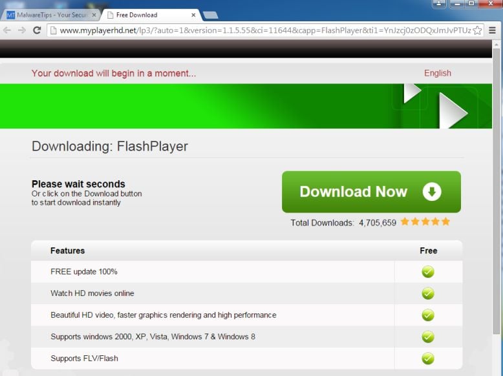Close the MalwareTips tab
503x376 pixels.
tap(94, 15)
